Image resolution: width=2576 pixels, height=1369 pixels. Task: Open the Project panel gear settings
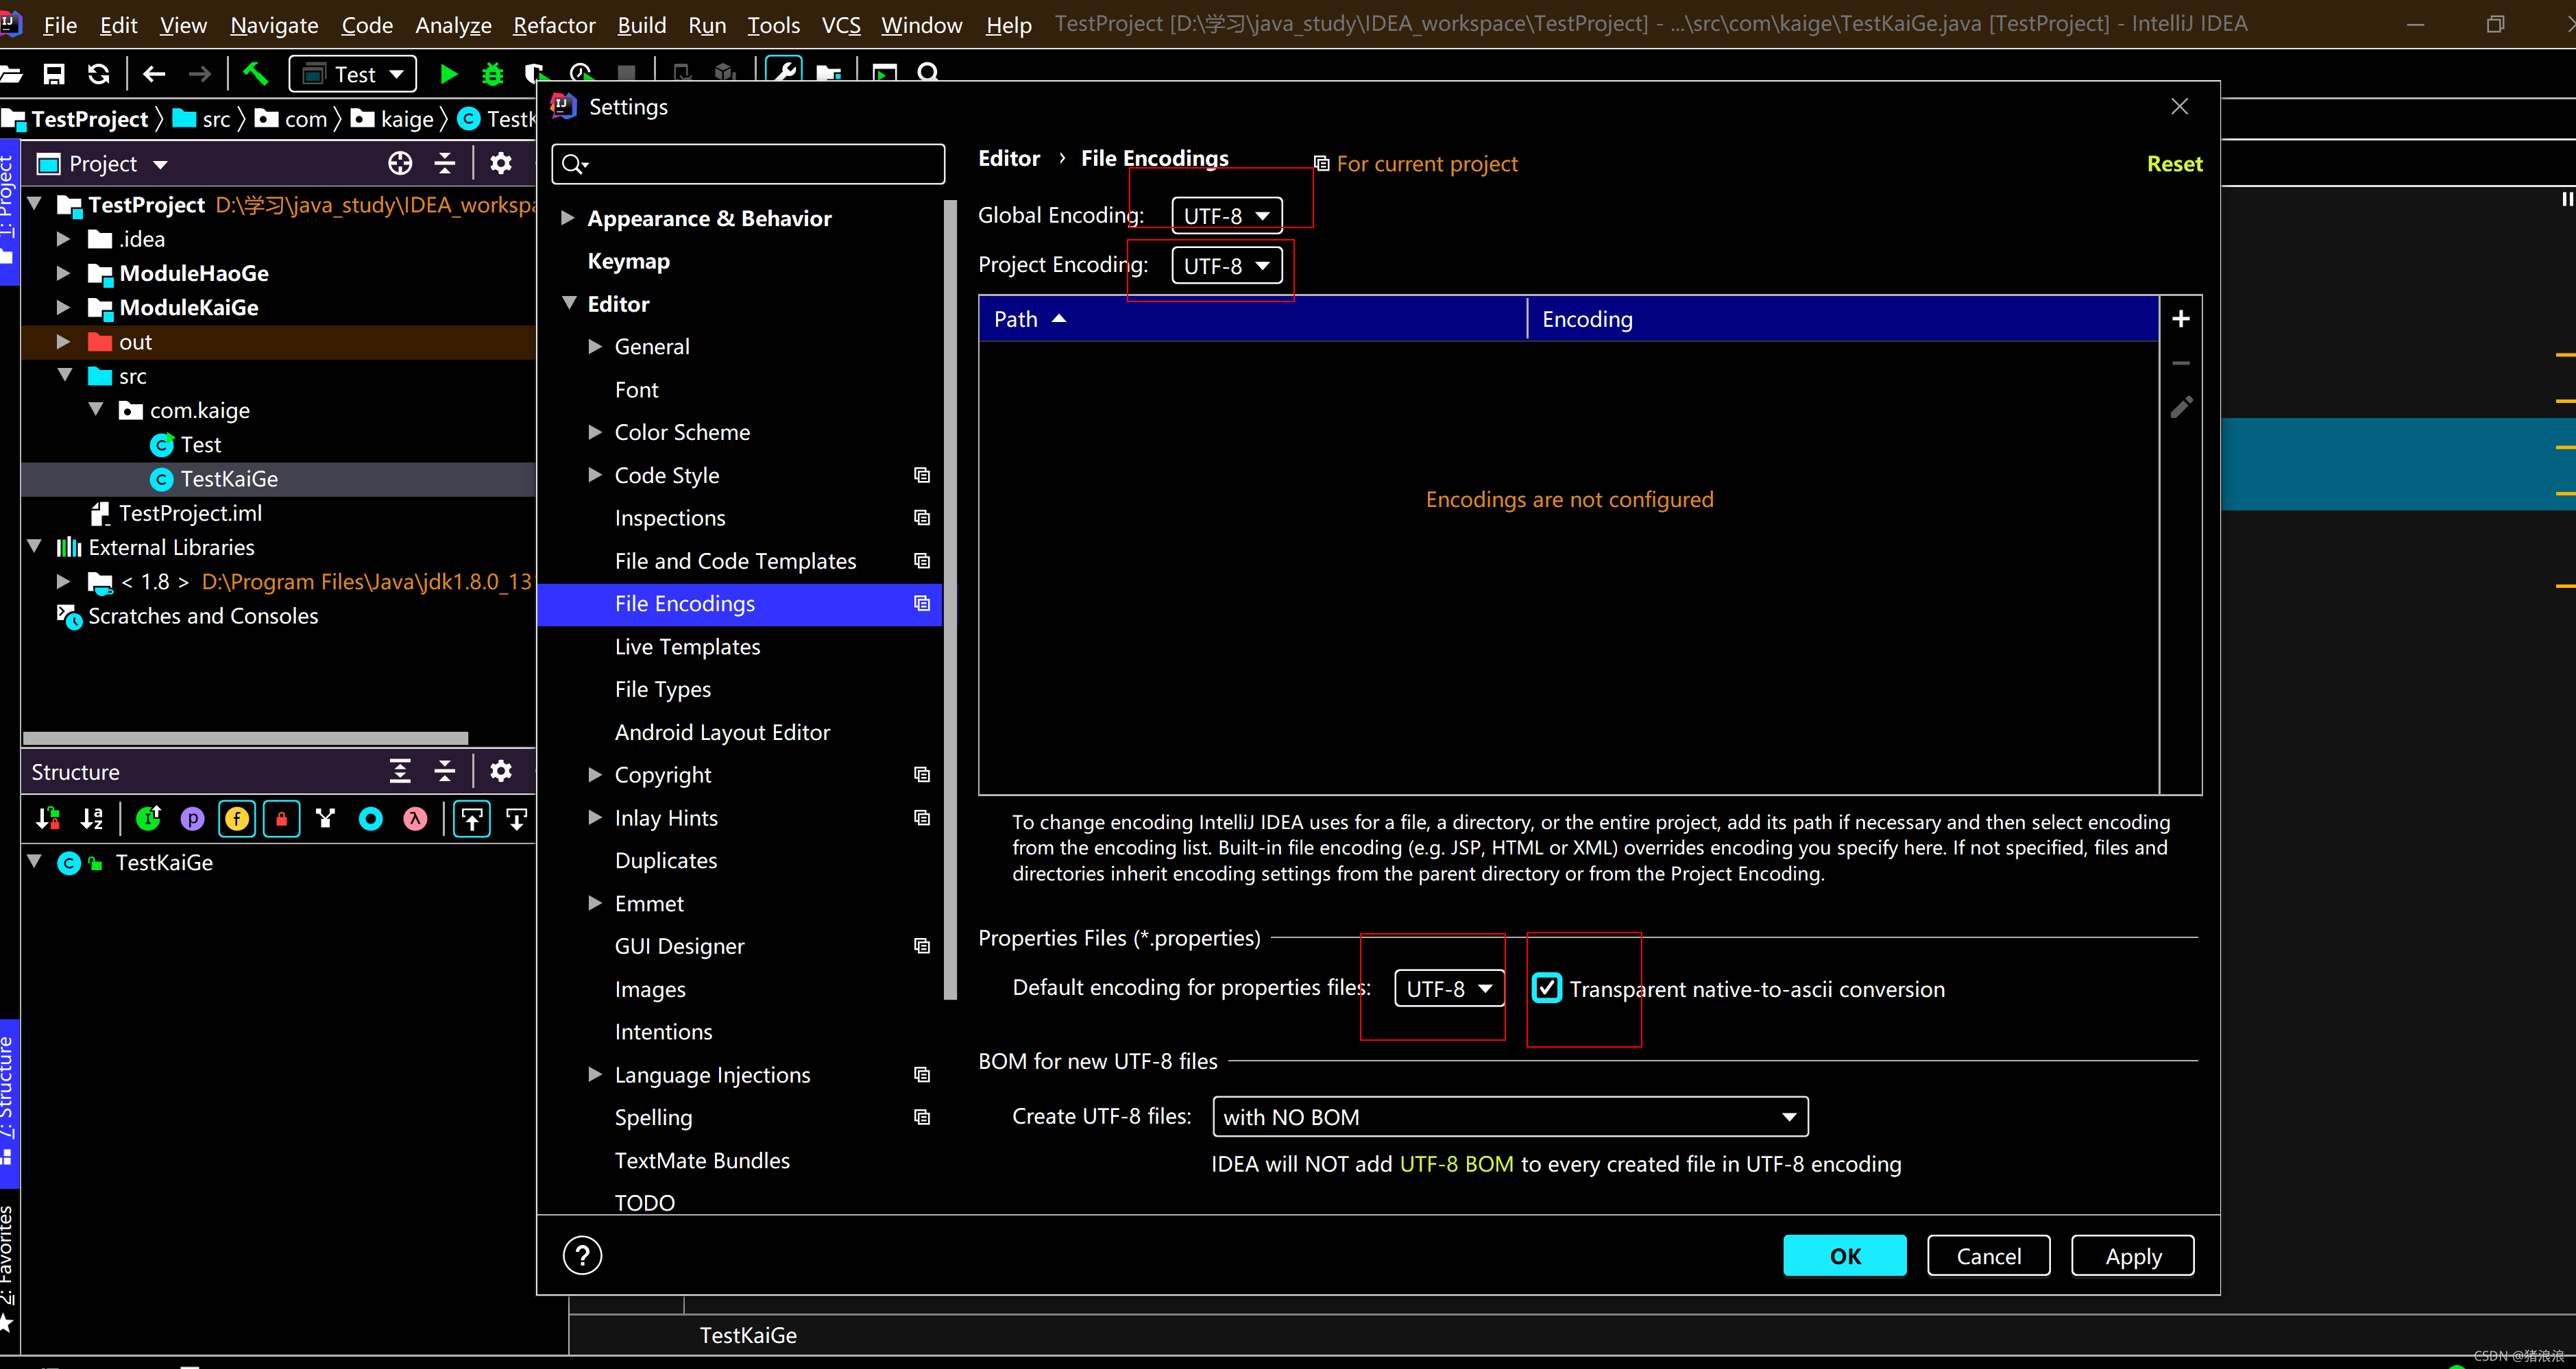click(501, 164)
